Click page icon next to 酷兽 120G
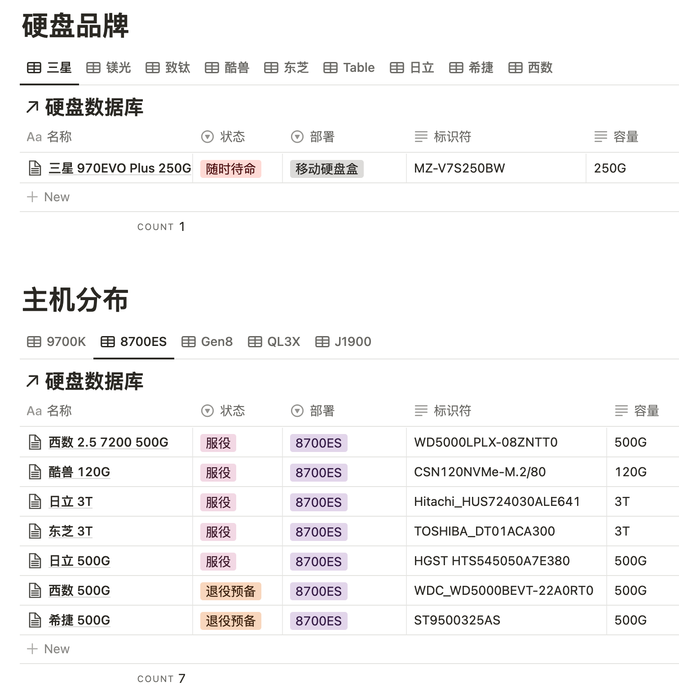 (35, 472)
